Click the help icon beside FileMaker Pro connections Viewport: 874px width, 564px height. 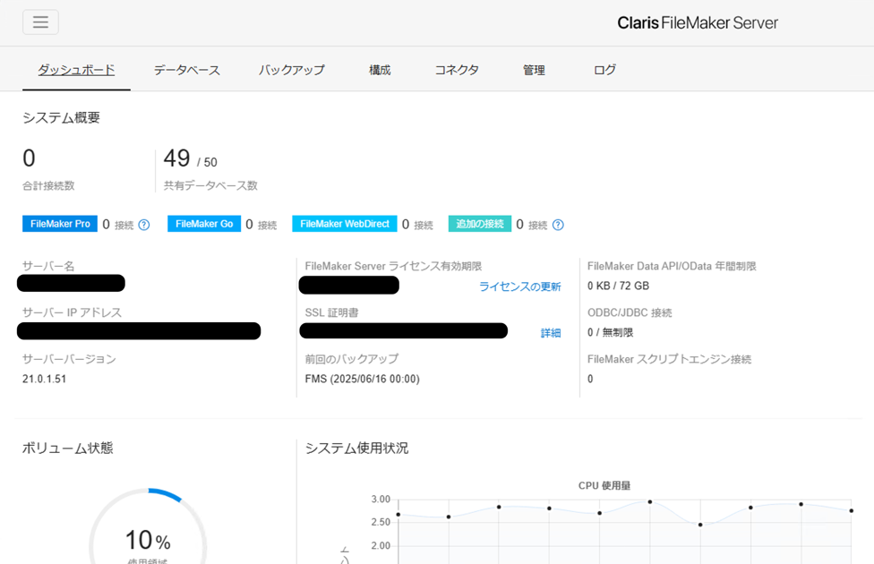[144, 225]
